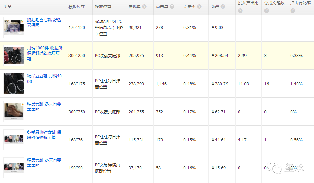Click the 模板尺寸 column header
This screenshot has height=183, width=314.
[77, 7]
